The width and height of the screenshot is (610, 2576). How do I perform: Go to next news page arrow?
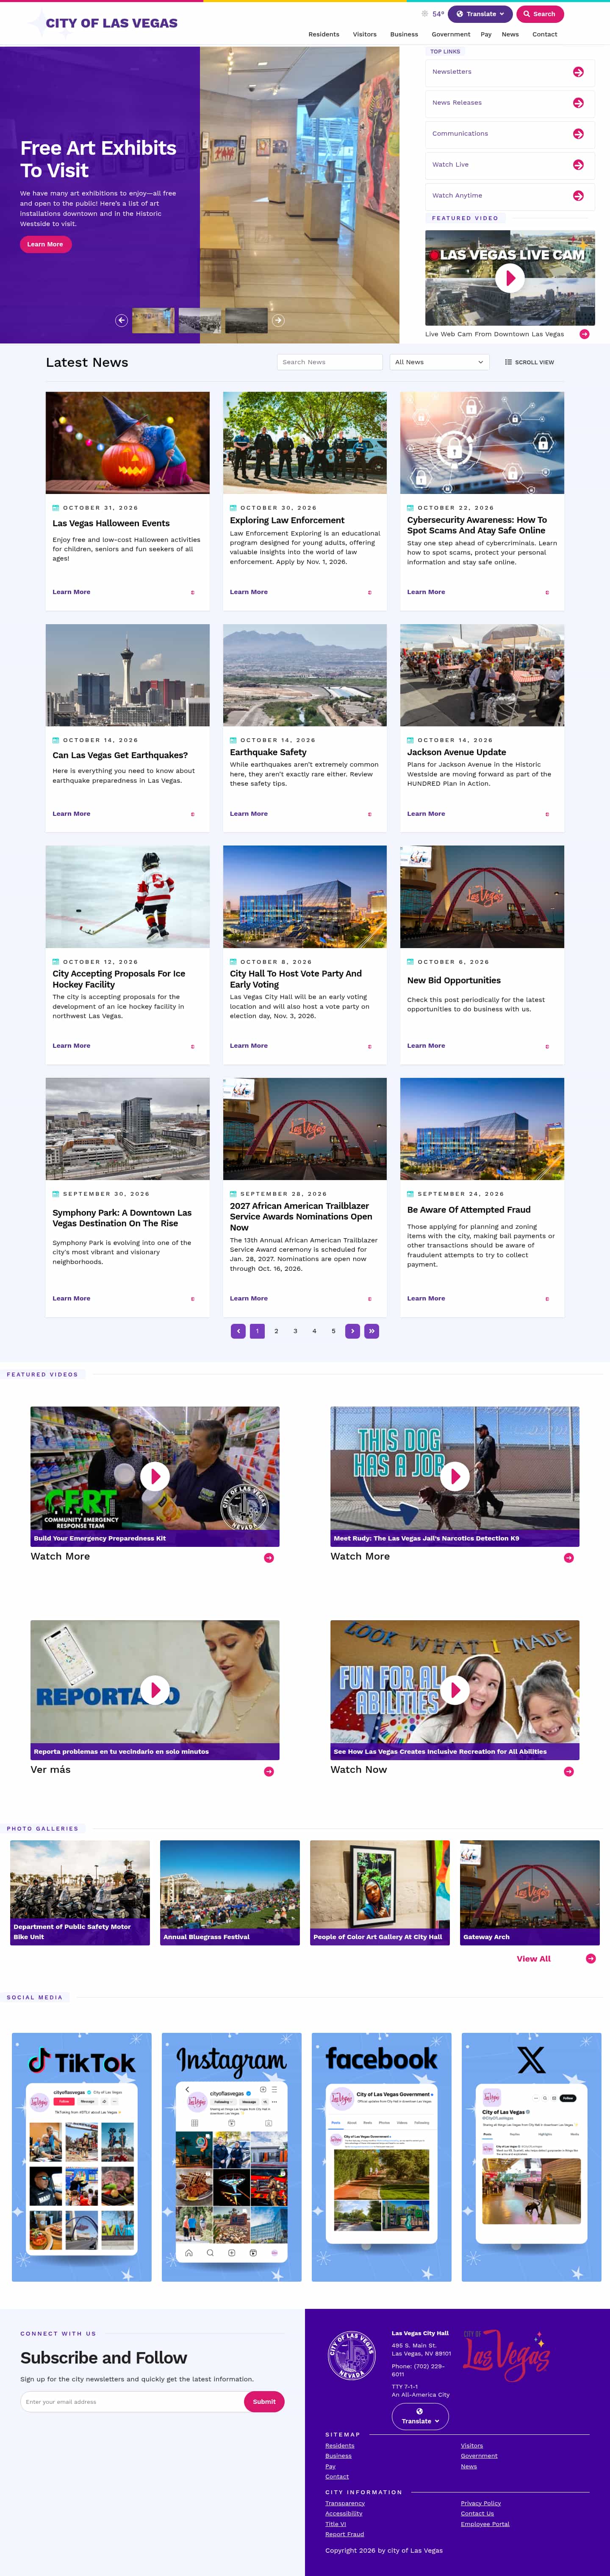point(352,1331)
